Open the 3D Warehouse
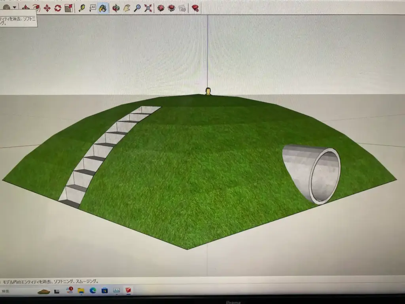The image size is (405, 304). click(x=161, y=8)
